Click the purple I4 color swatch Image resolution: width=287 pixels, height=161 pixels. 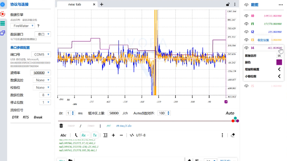[x=279, y=62]
